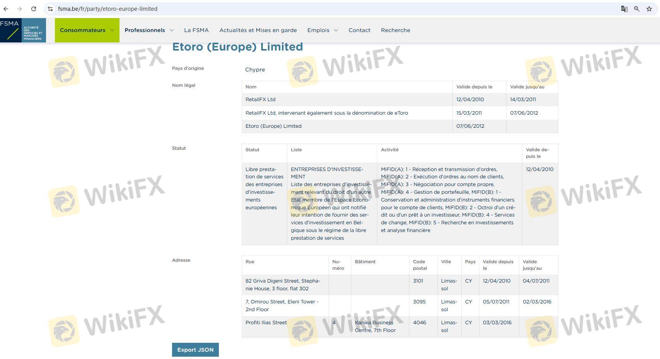Click postal code 3095
This screenshot has height=359, width=660.
pyautogui.click(x=419, y=302)
